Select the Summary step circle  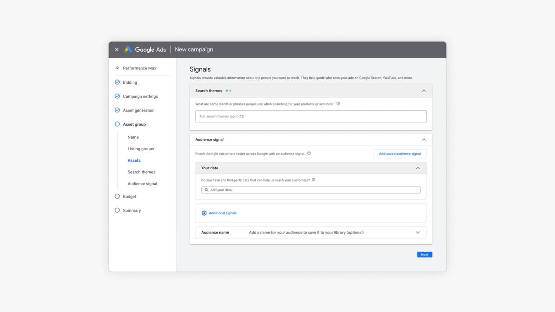tap(117, 210)
